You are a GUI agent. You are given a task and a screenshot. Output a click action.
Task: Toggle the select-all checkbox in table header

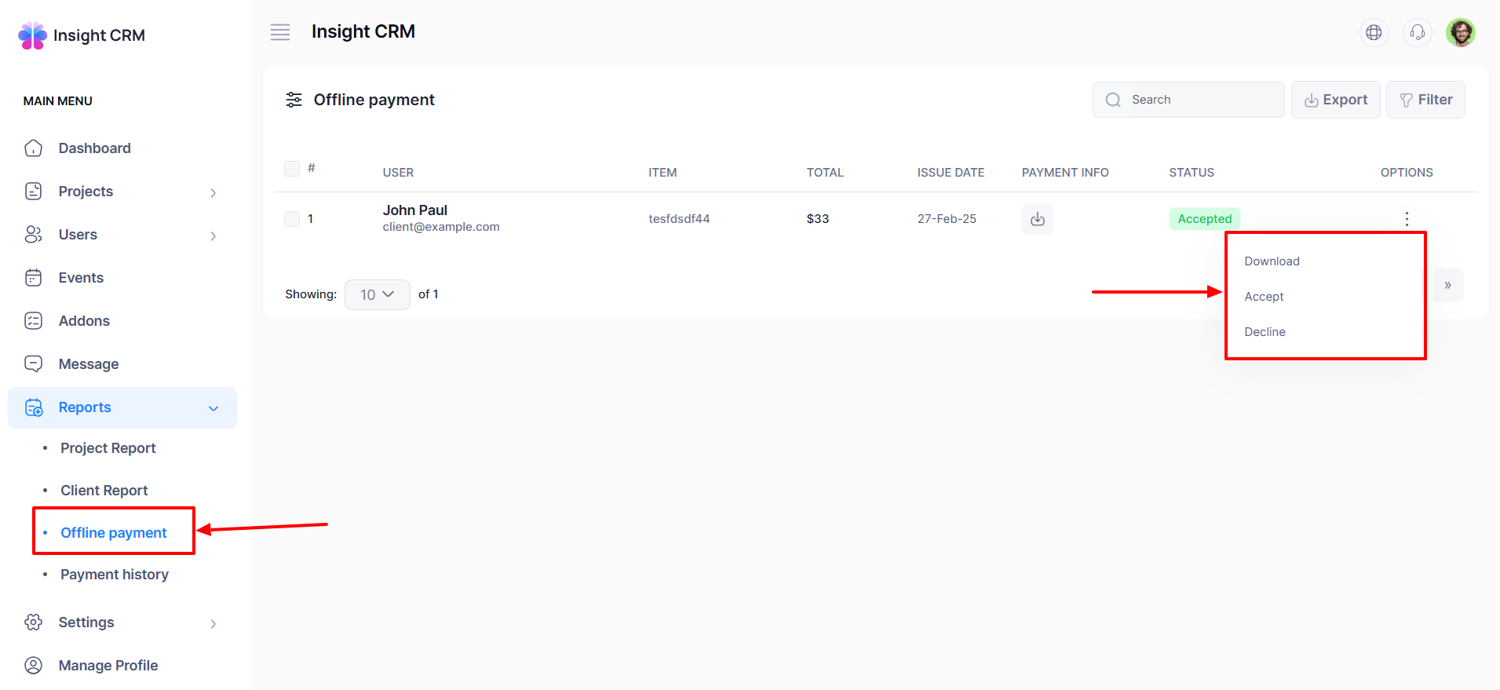point(292,169)
